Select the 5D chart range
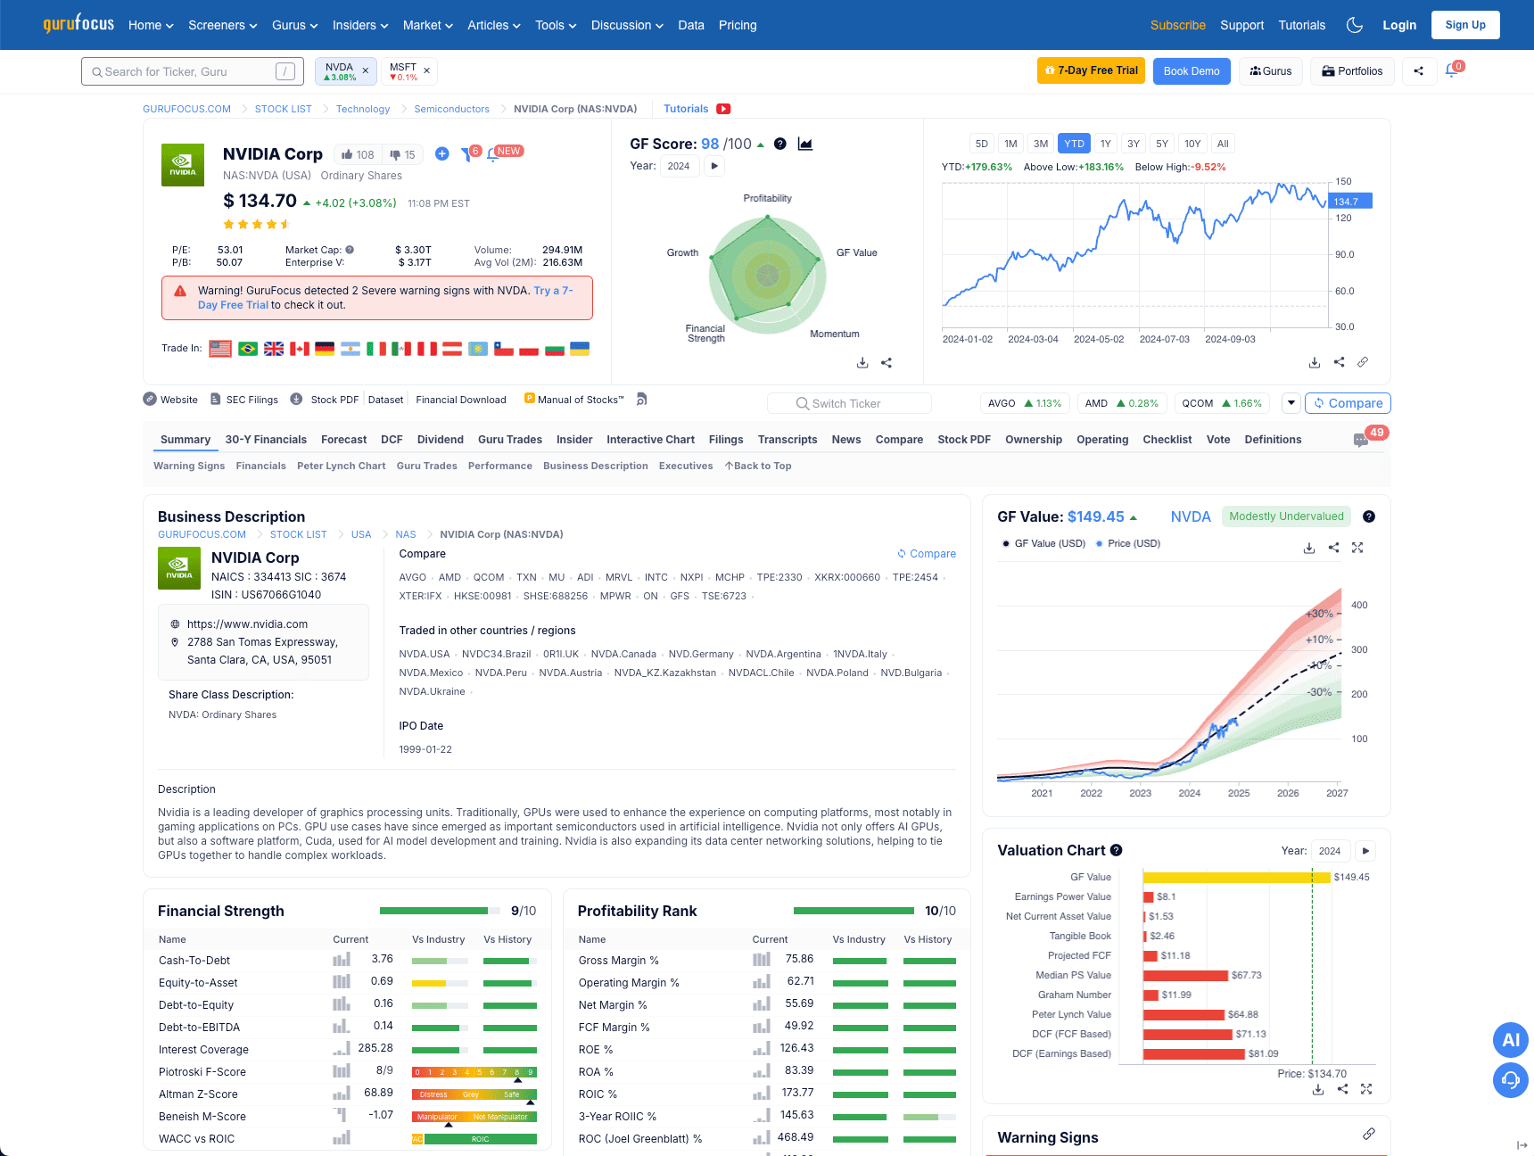Screen dimensions: 1534x1156 pos(981,144)
